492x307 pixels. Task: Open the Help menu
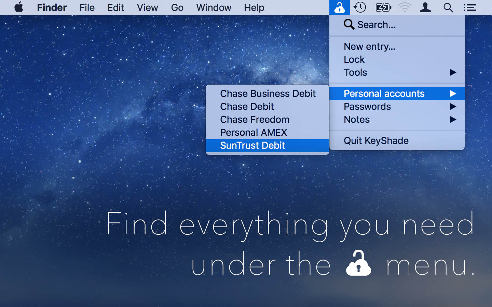254,8
